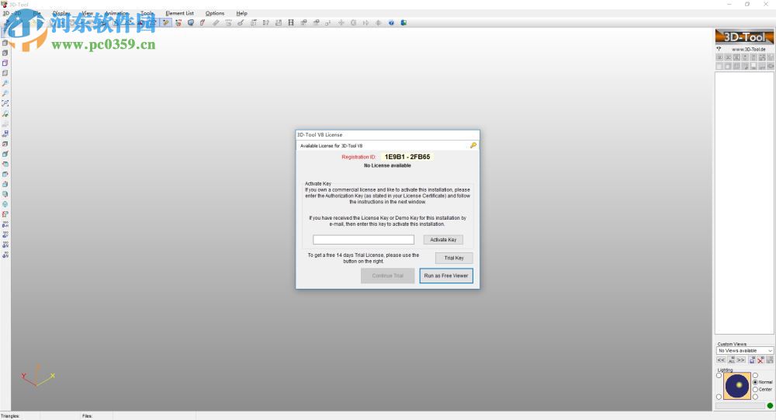Open the Tools menu

click(147, 13)
